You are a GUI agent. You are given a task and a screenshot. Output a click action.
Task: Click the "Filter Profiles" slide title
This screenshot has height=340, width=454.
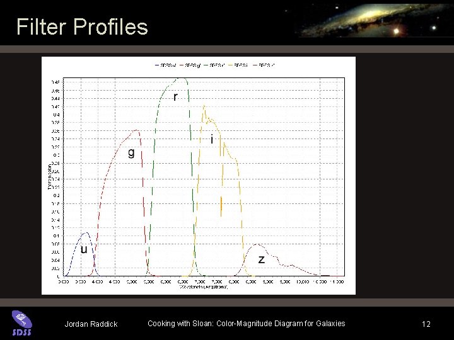(x=82, y=26)
